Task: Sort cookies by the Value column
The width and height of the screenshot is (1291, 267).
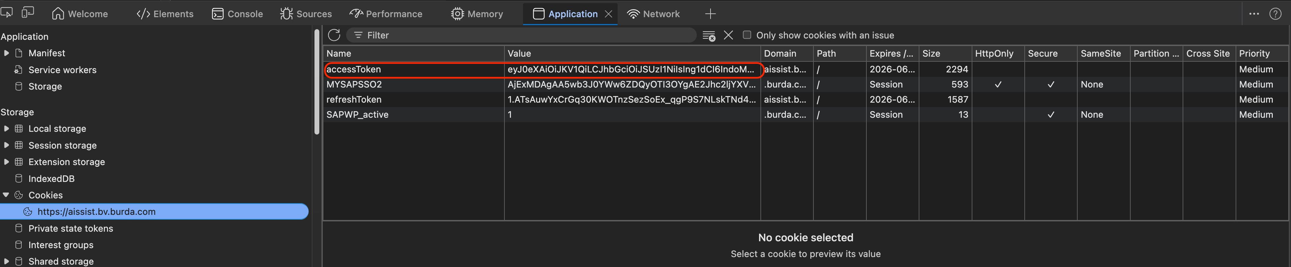Action: pyautogui.click(x=632, y=54)
